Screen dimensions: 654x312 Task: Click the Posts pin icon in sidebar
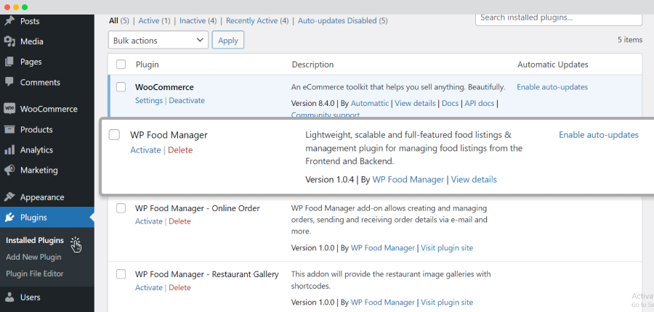(9, 21)
